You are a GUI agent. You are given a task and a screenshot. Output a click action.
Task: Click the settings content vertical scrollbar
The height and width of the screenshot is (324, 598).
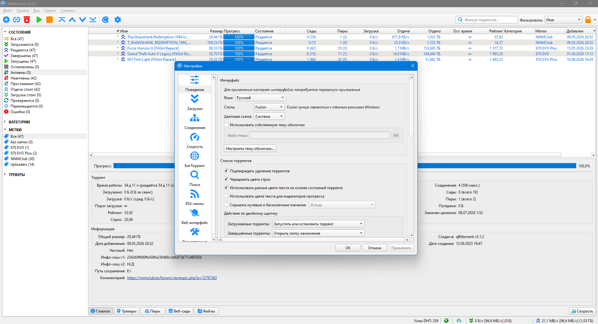pos(411,107)
